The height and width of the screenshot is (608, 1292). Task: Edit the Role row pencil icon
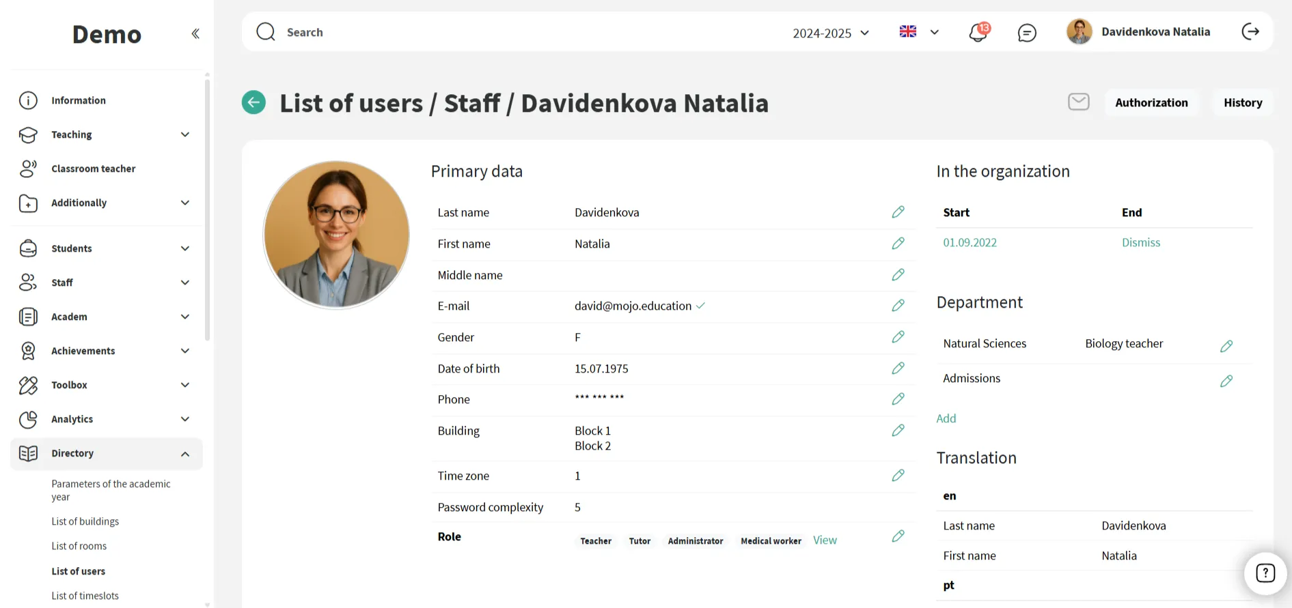click(898, 536)
